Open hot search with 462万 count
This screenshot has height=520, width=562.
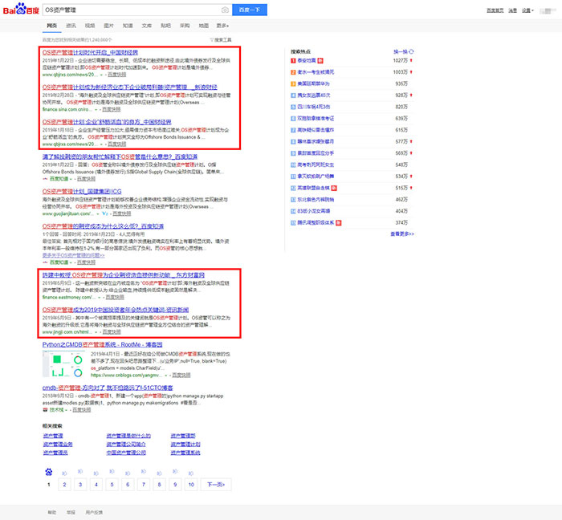click(x=316, y=200)
